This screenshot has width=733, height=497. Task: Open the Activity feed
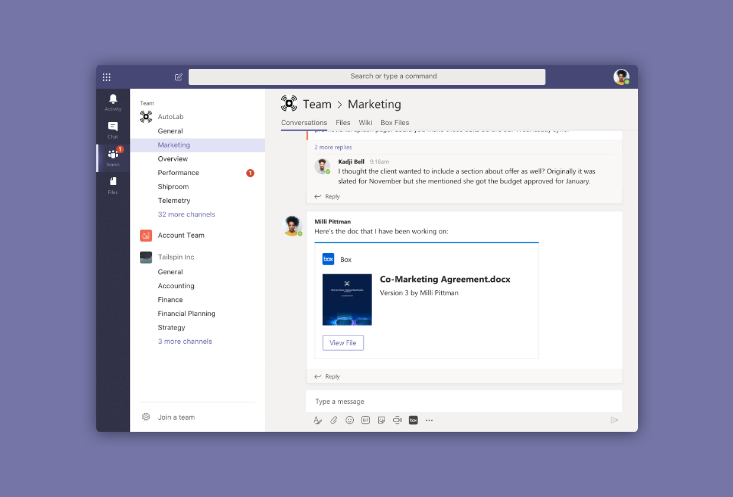(x=112, y=101)
